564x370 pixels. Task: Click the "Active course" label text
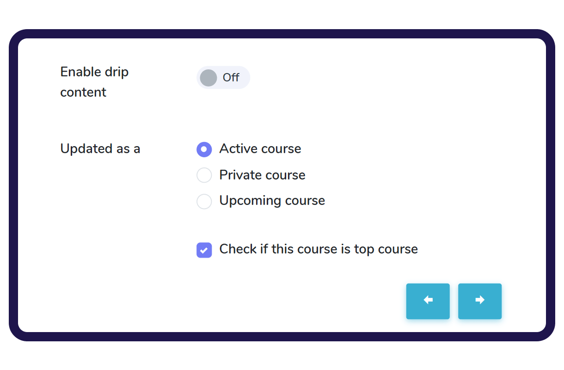click(260, 149)
